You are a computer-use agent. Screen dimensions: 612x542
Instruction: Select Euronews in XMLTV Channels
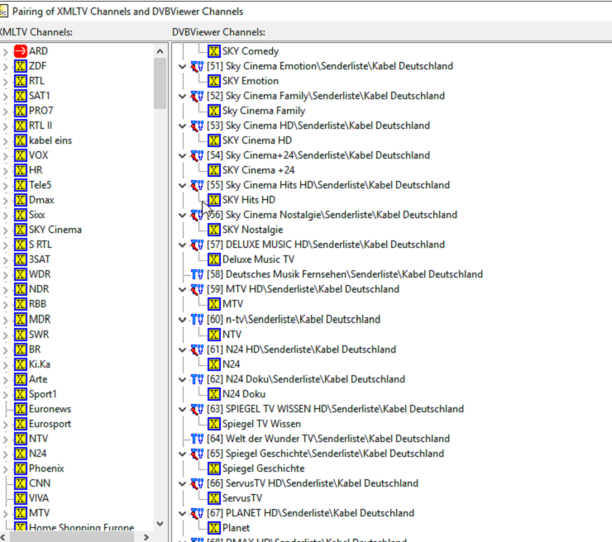(x=50, y=409)
